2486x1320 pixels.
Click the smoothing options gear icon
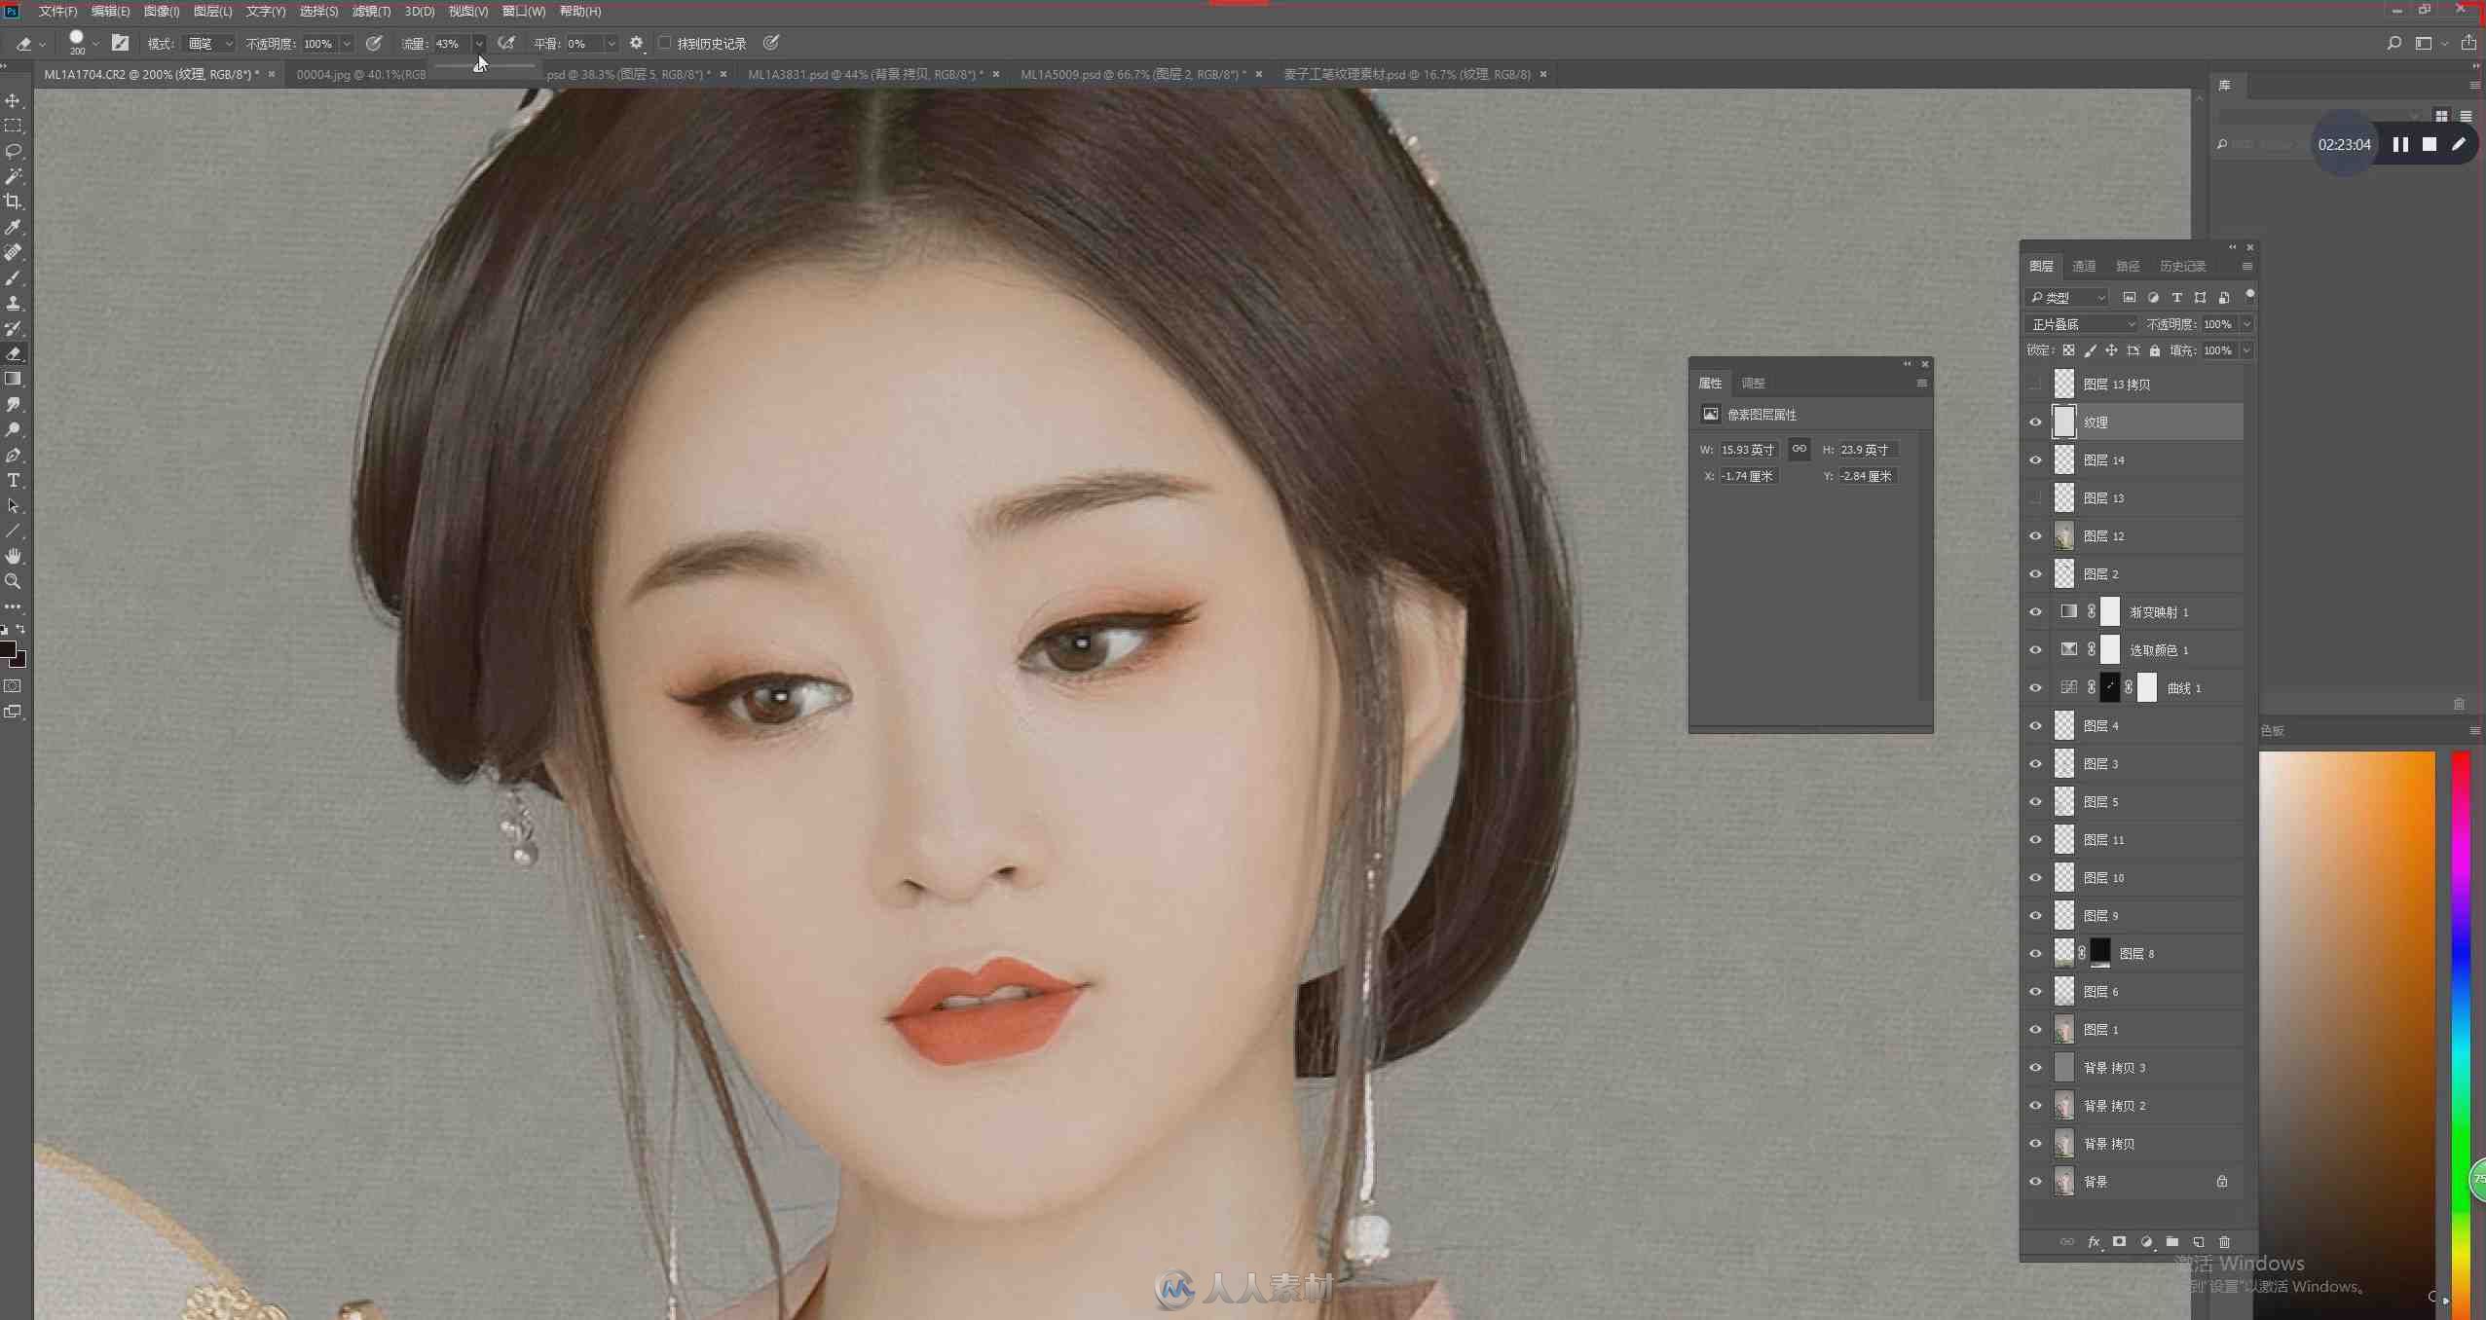[636, 43]
